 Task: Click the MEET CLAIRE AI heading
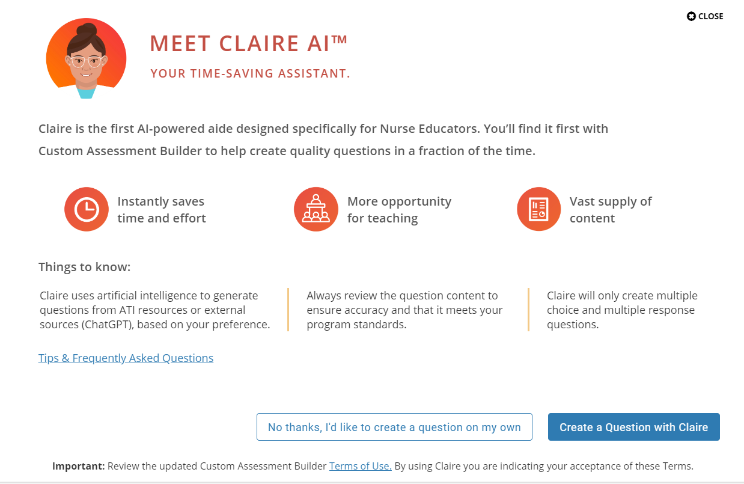coord(249,43)
